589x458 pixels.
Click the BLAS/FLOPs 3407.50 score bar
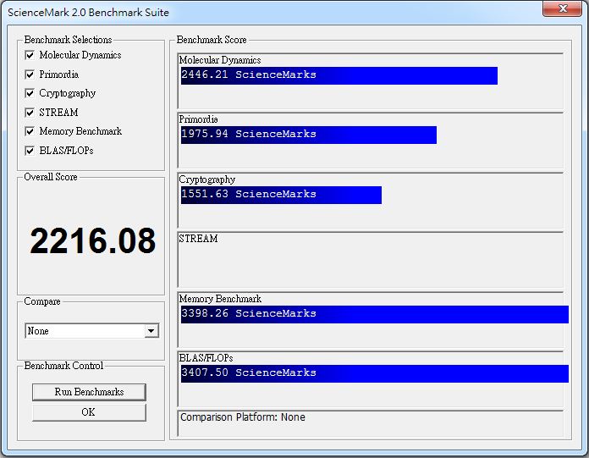[375, 374]
